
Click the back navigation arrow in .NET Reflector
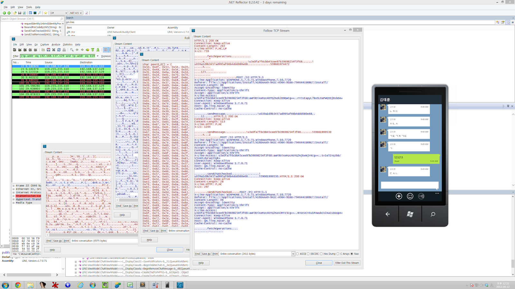pos(5,13)
